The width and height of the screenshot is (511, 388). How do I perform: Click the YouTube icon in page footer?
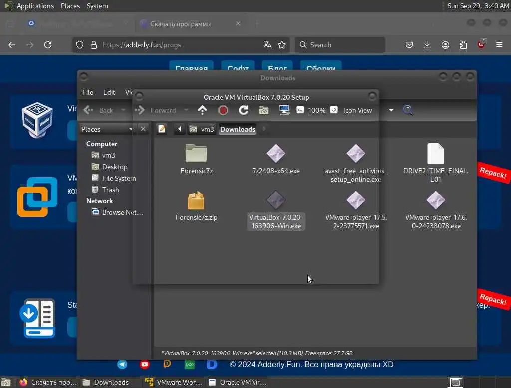[145, 364]
